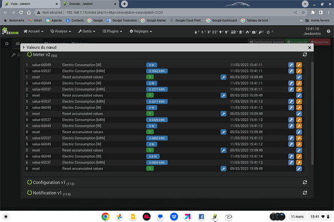
Task: Open the Outils dropdown menu
Action: tap(87, 31)
